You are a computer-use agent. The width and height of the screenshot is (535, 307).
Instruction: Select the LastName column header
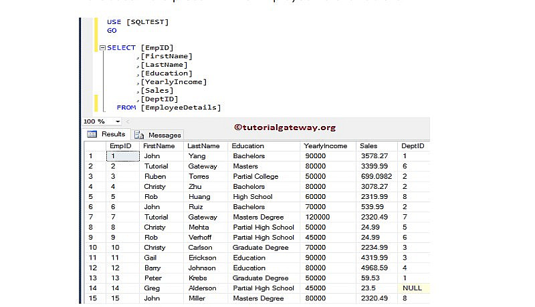point(206,146)
